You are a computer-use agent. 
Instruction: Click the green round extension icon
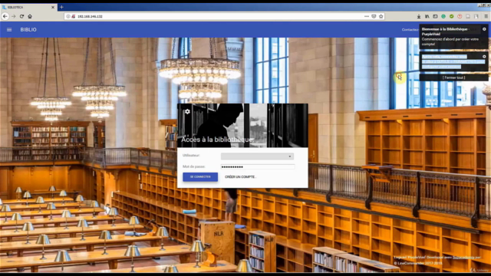tap(443, 16)
